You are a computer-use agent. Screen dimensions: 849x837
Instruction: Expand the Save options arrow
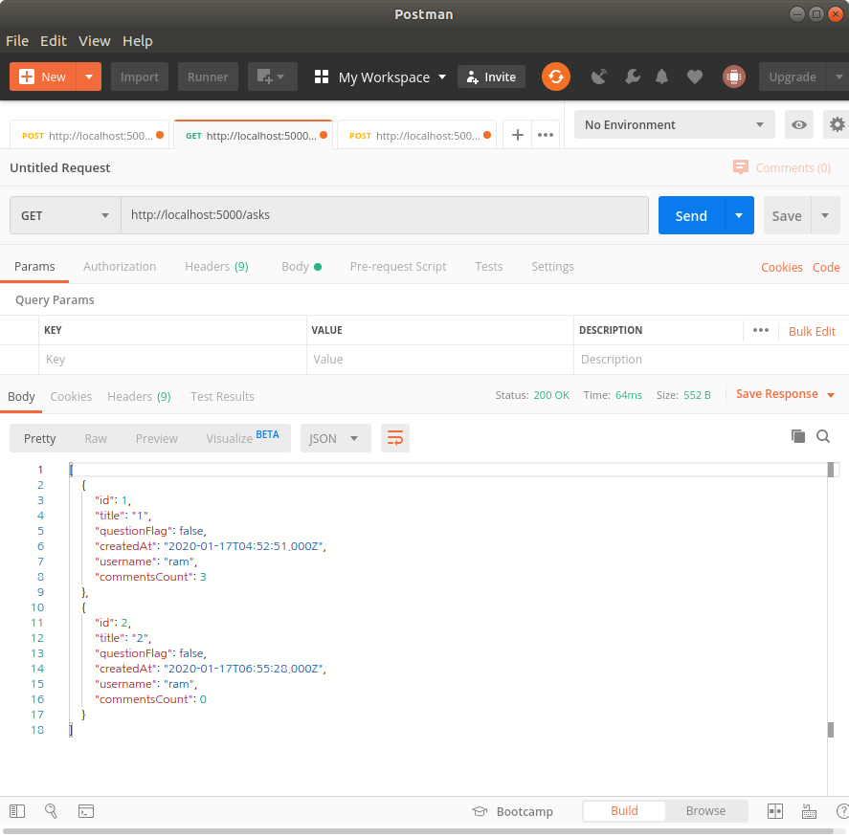click(825, 215)
